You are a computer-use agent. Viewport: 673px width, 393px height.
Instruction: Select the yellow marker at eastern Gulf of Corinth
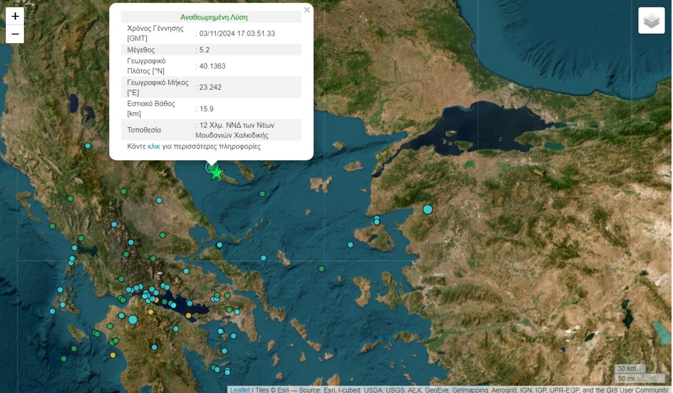[188, 316]
